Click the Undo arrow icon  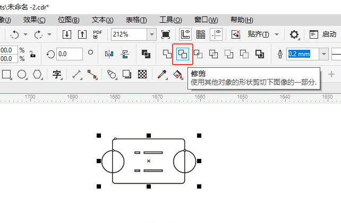click(15, 34)
